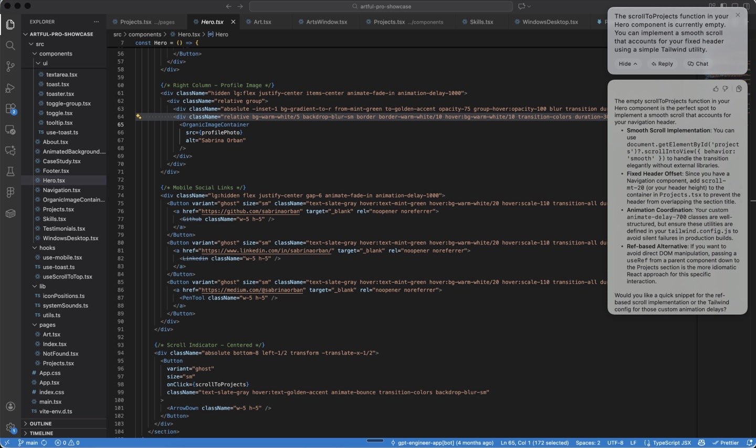Open the Run and Debug view
Image resolution: width=756 pixels, height=448 pixels.
(10, 88)
